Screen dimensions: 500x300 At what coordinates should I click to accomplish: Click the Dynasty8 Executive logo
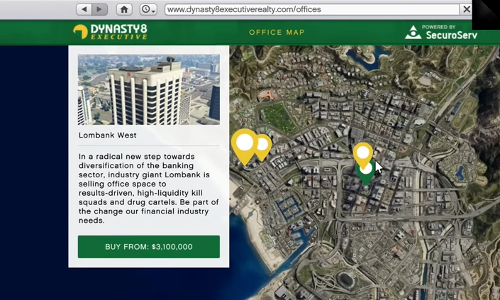111,32
